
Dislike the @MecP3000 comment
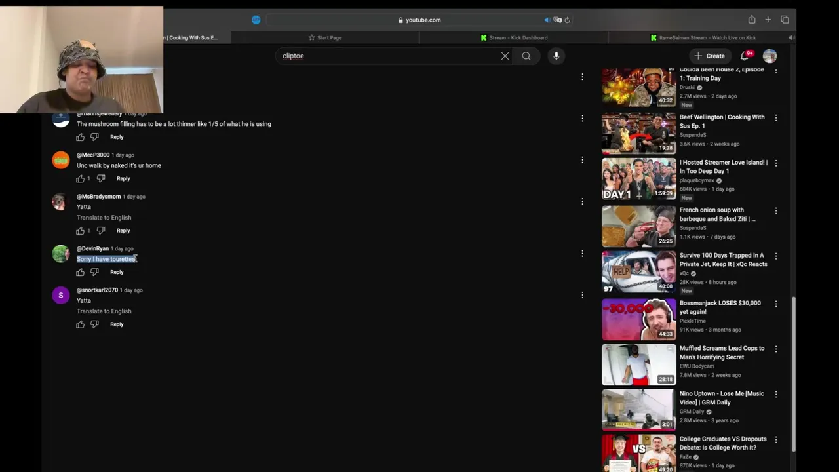(x=101, y=178)
